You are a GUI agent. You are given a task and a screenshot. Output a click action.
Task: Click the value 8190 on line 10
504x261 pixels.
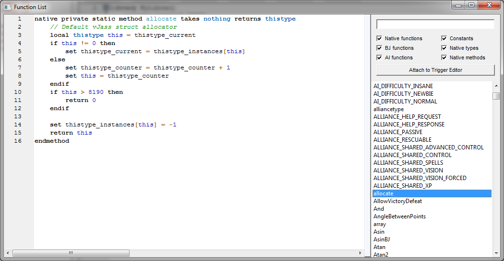(x=96, y=92)
